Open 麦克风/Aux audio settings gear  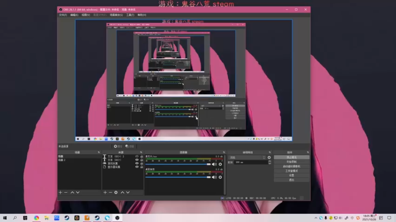tap(220, 164)
